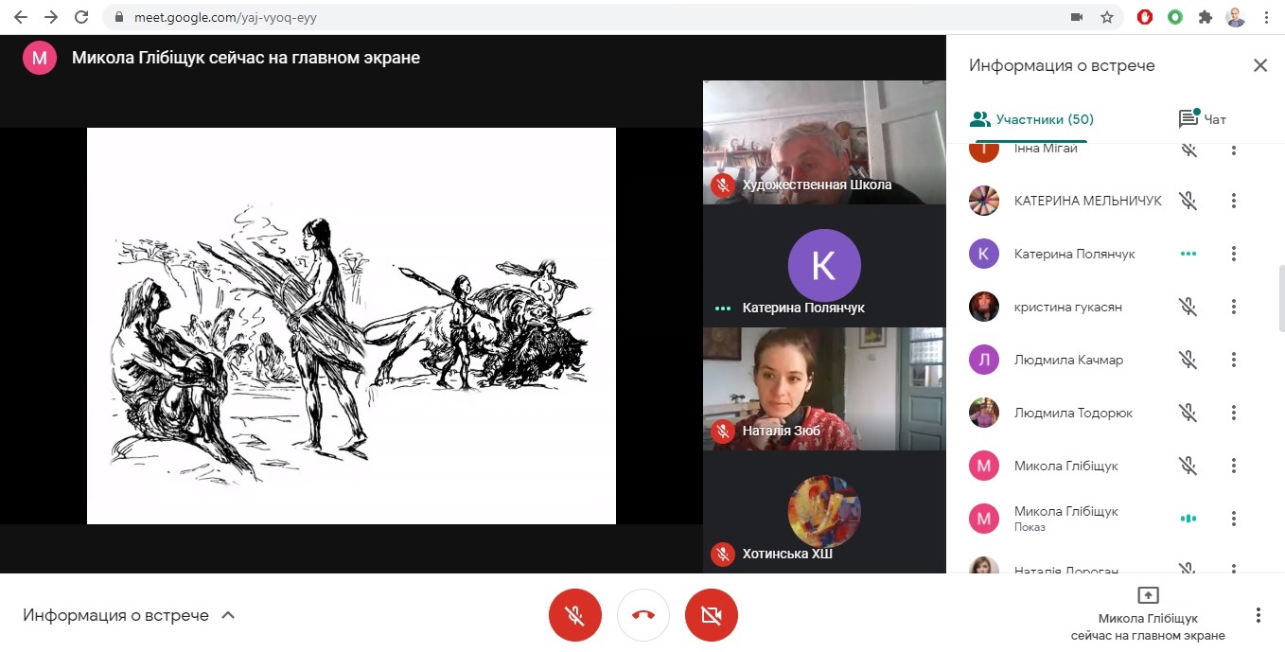Bookmark this page with the star icon
The image size is (1285, 652).
[x=1106, y=17]
